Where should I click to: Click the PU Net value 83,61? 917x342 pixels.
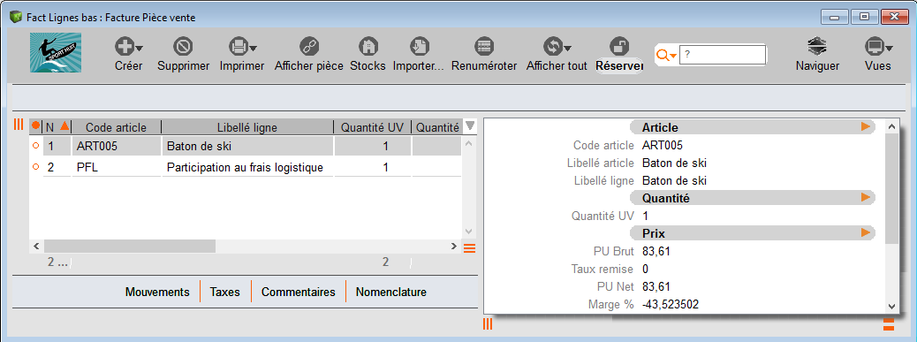(x=656, y=286)
